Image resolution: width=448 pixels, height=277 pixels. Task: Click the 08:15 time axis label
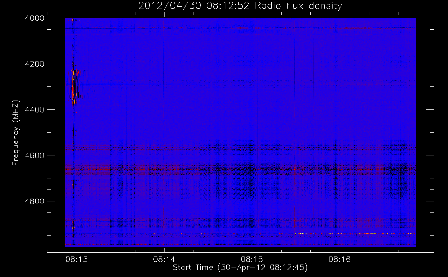[252, 259]
